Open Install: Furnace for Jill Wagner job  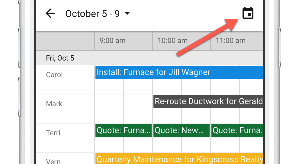pos(179,73)
